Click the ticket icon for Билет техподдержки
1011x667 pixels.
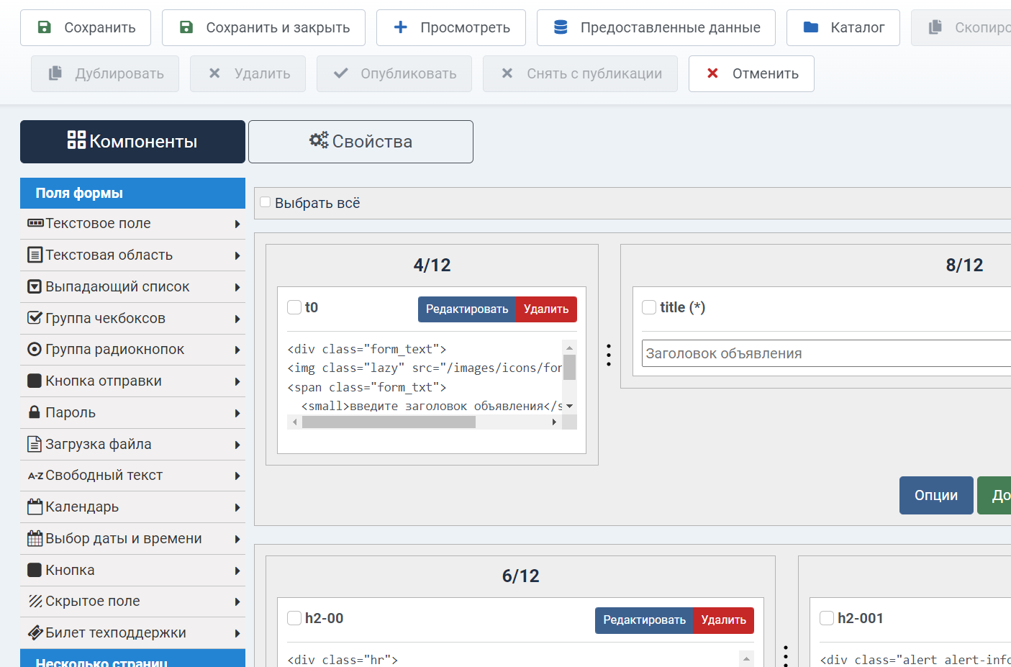35,633
